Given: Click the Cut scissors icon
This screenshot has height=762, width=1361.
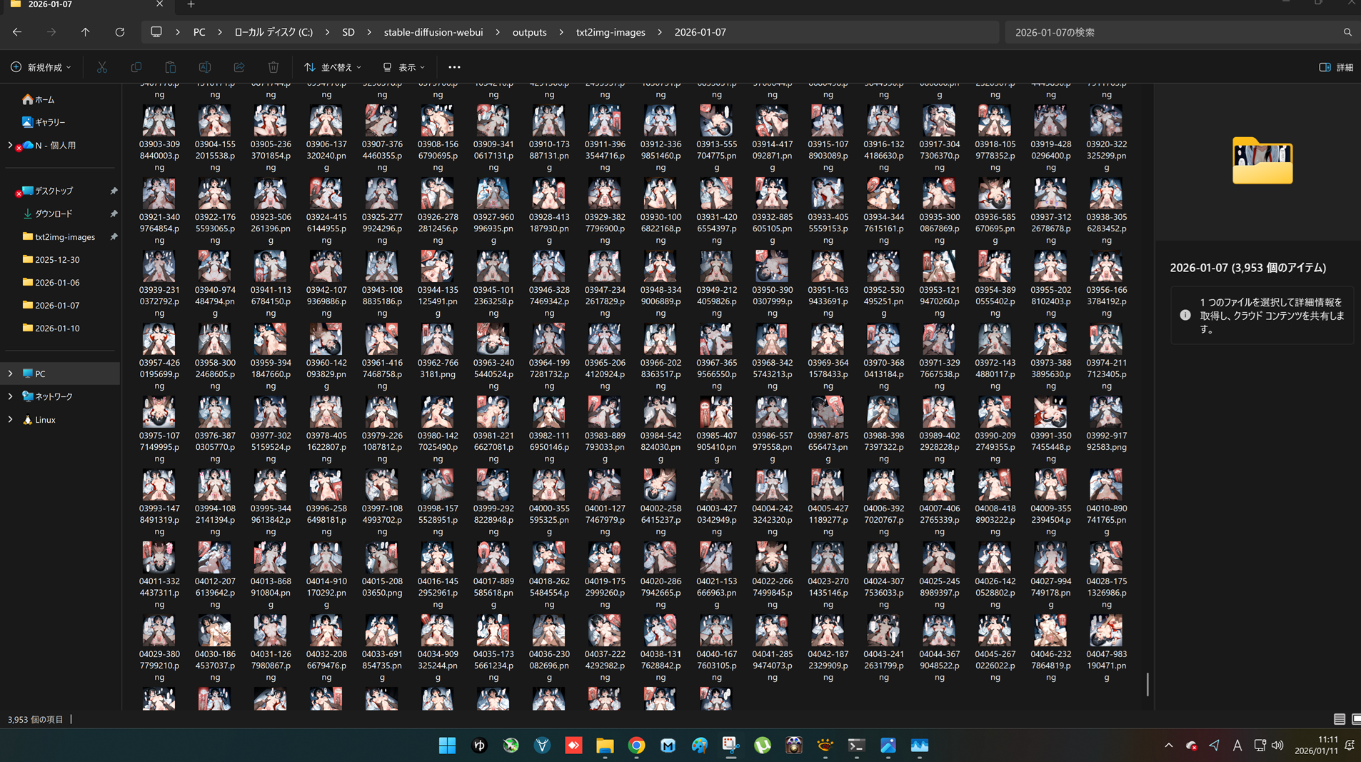Looking at the screenshot, I should pyautogui.click(x=102, y=67).
